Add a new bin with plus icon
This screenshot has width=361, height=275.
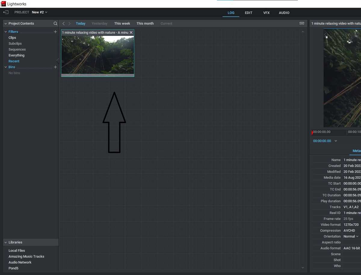click(x=55, y=67)
